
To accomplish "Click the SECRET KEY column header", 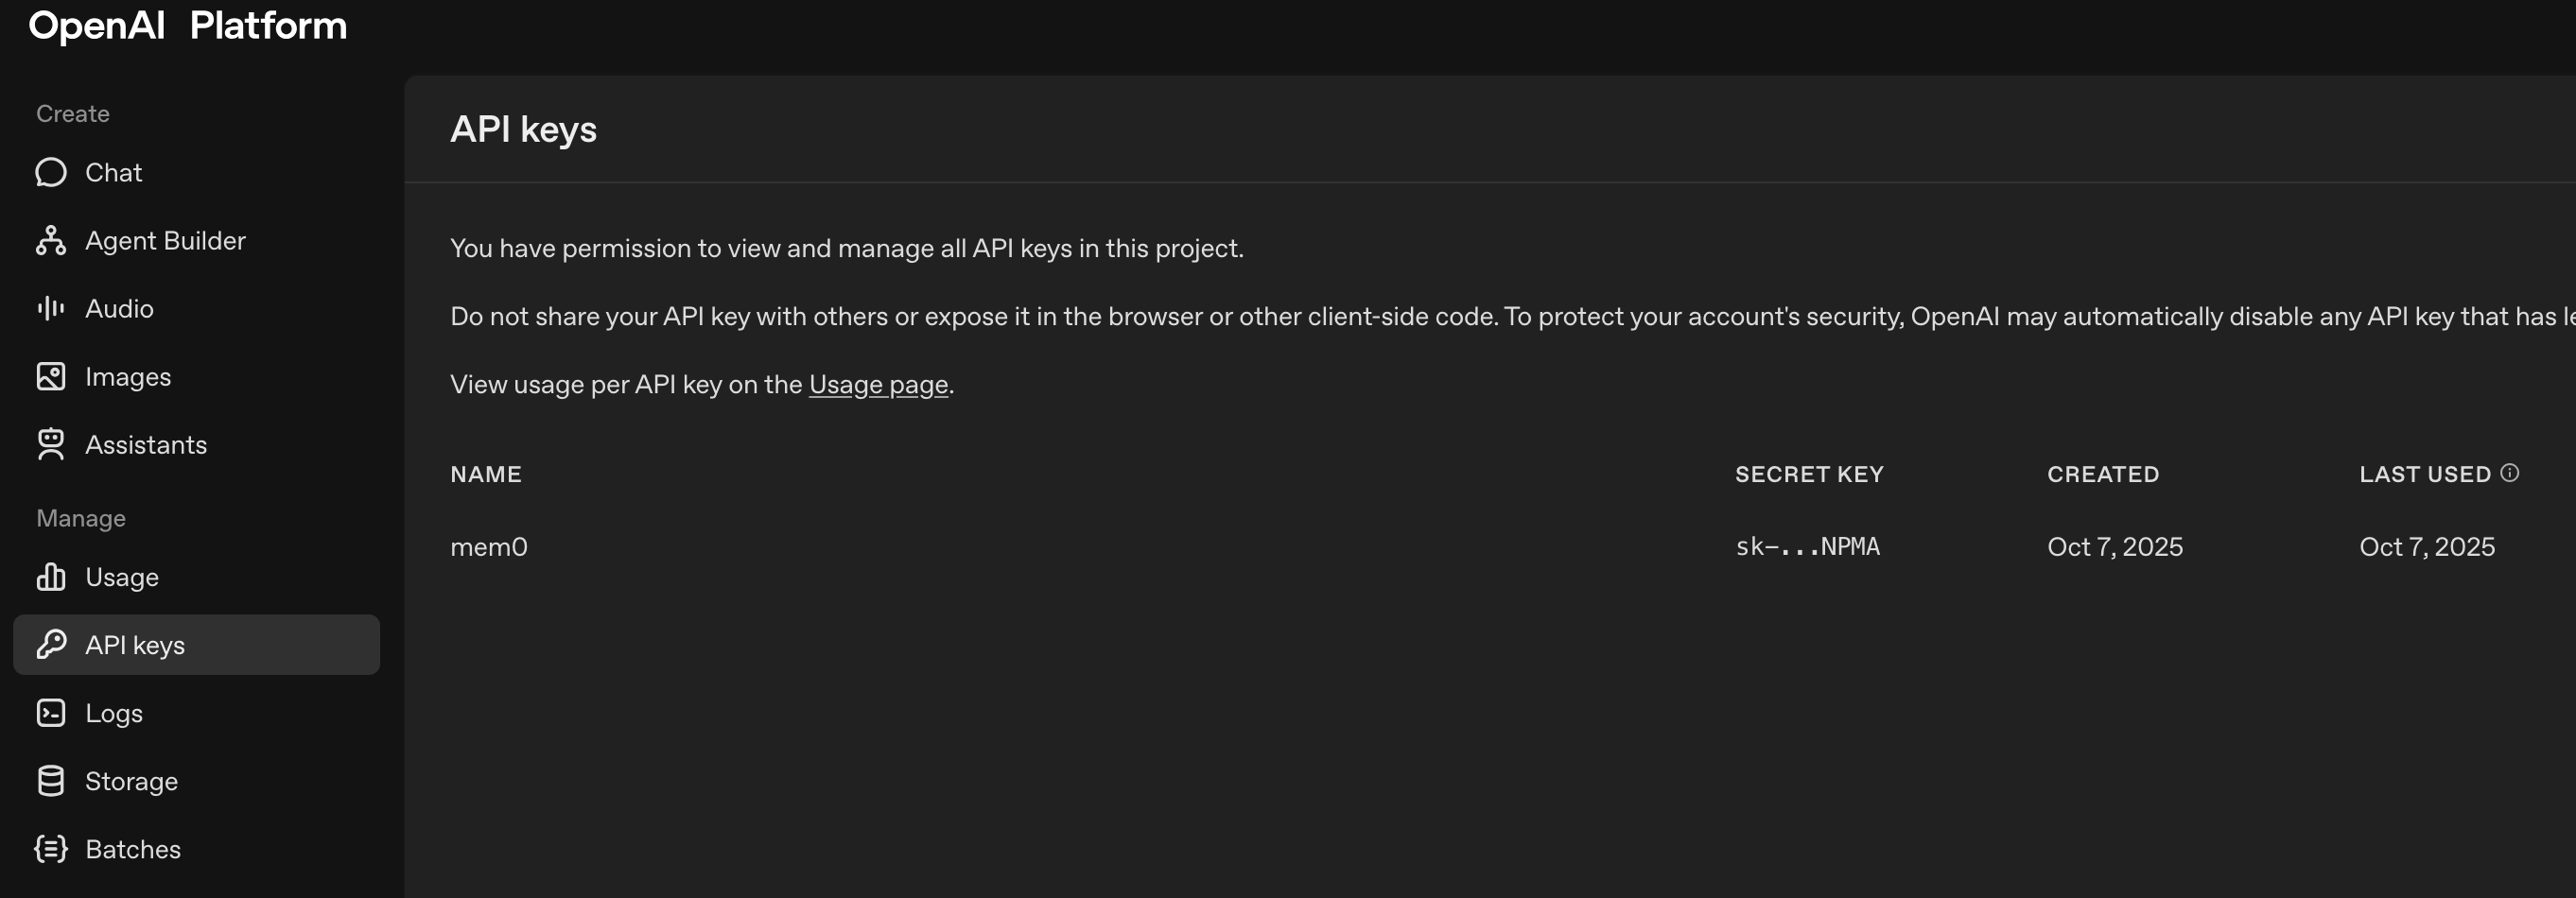I will (1809, 474).
